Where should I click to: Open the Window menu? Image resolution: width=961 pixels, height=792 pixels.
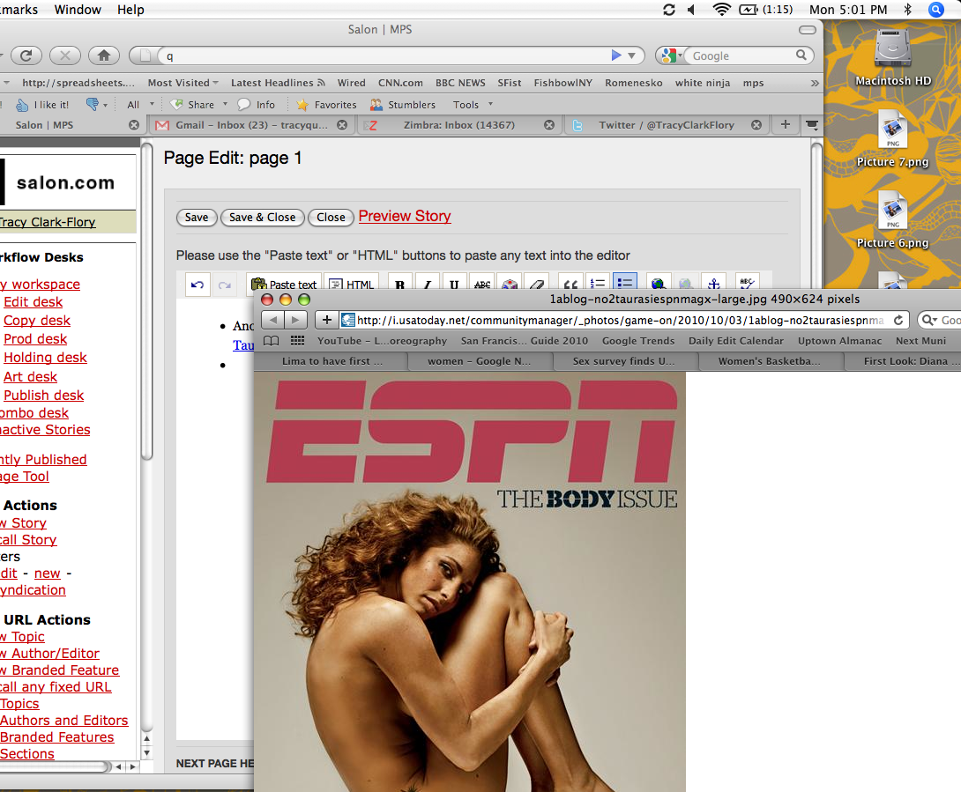point(78,9)
